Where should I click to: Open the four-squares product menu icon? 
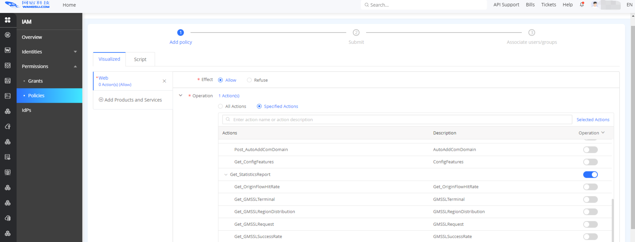(x=8, y=20)
